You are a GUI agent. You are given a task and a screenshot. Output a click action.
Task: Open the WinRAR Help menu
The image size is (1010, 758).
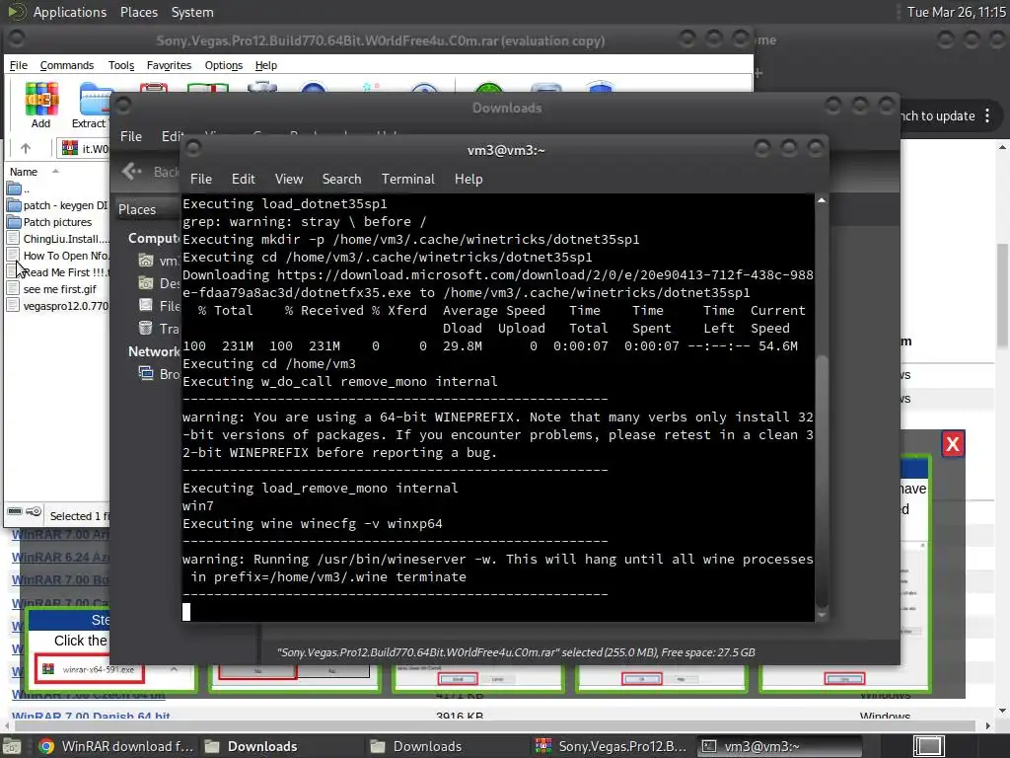pos(266,65)
